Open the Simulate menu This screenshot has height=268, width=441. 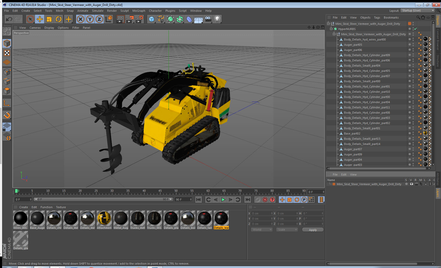coord(98,11)
